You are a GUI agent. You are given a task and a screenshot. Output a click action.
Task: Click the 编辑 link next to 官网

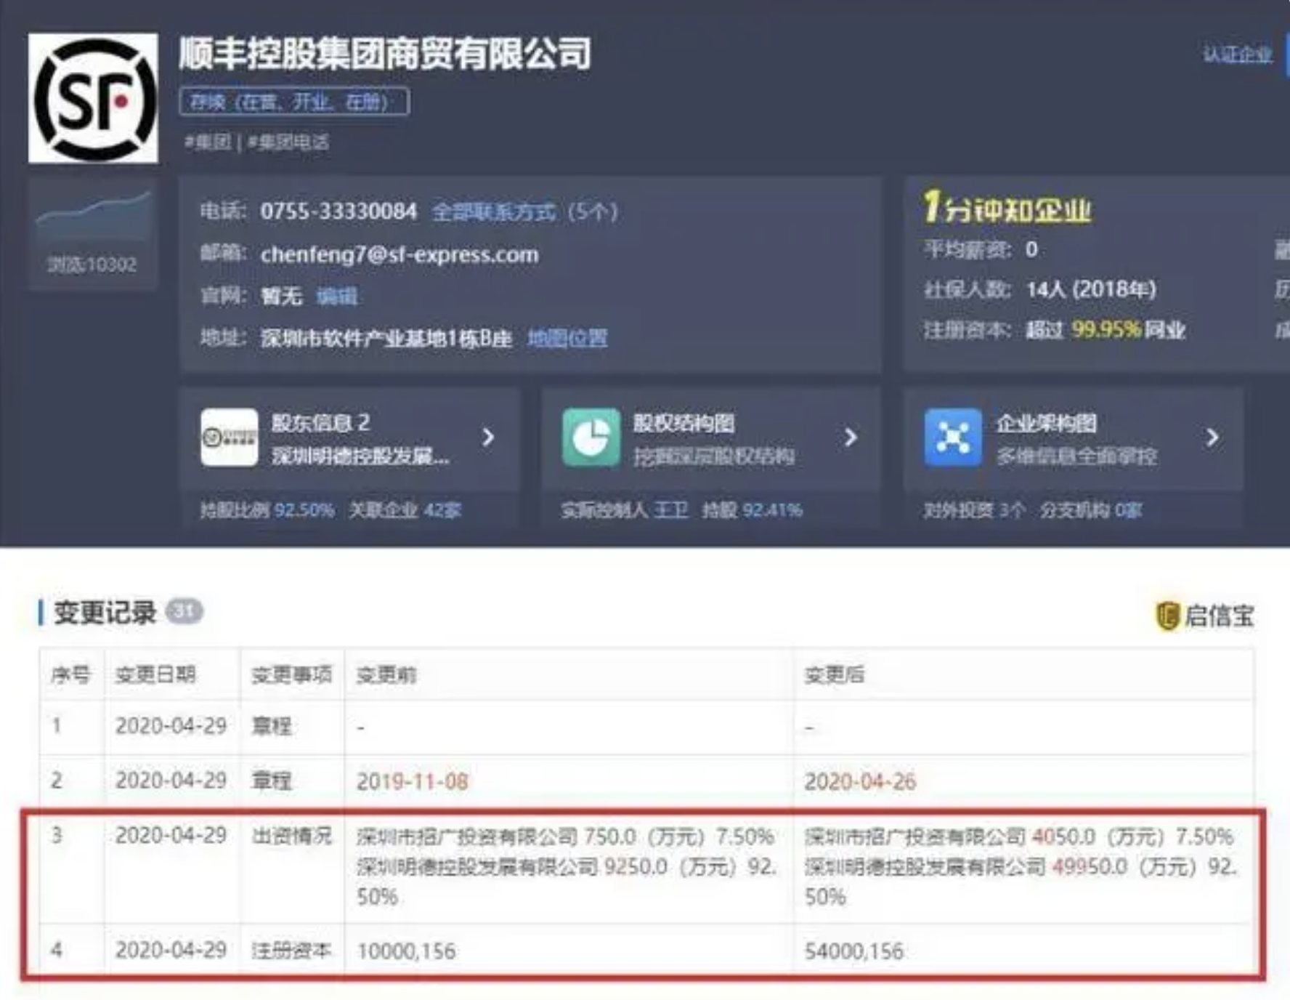(x=337, y=297)
